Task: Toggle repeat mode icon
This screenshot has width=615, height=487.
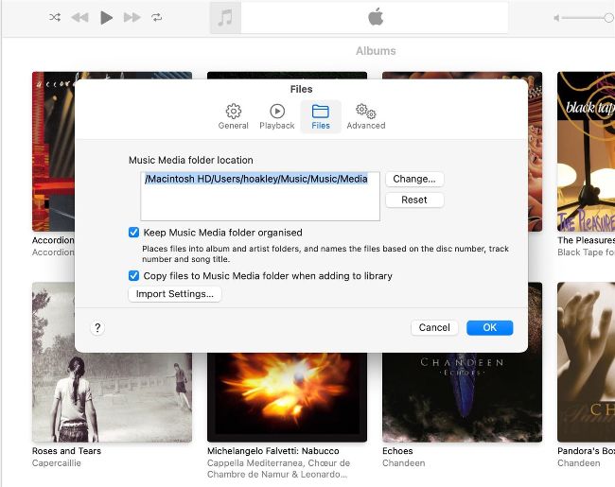Action: coord(156,17)
